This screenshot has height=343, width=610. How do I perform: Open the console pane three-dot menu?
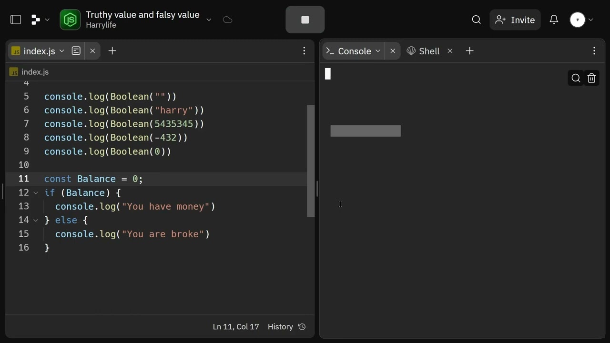tap(594, 51)
